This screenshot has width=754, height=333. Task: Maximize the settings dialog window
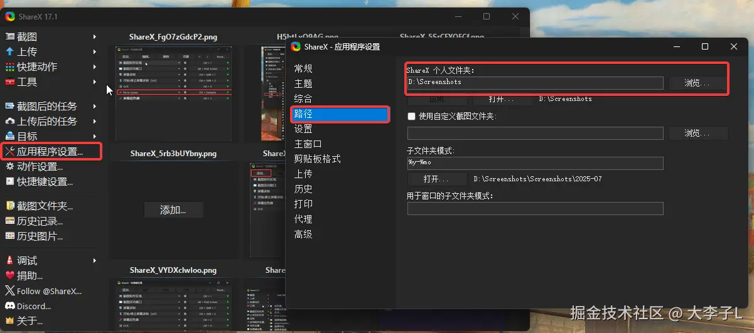coord(705,46)
